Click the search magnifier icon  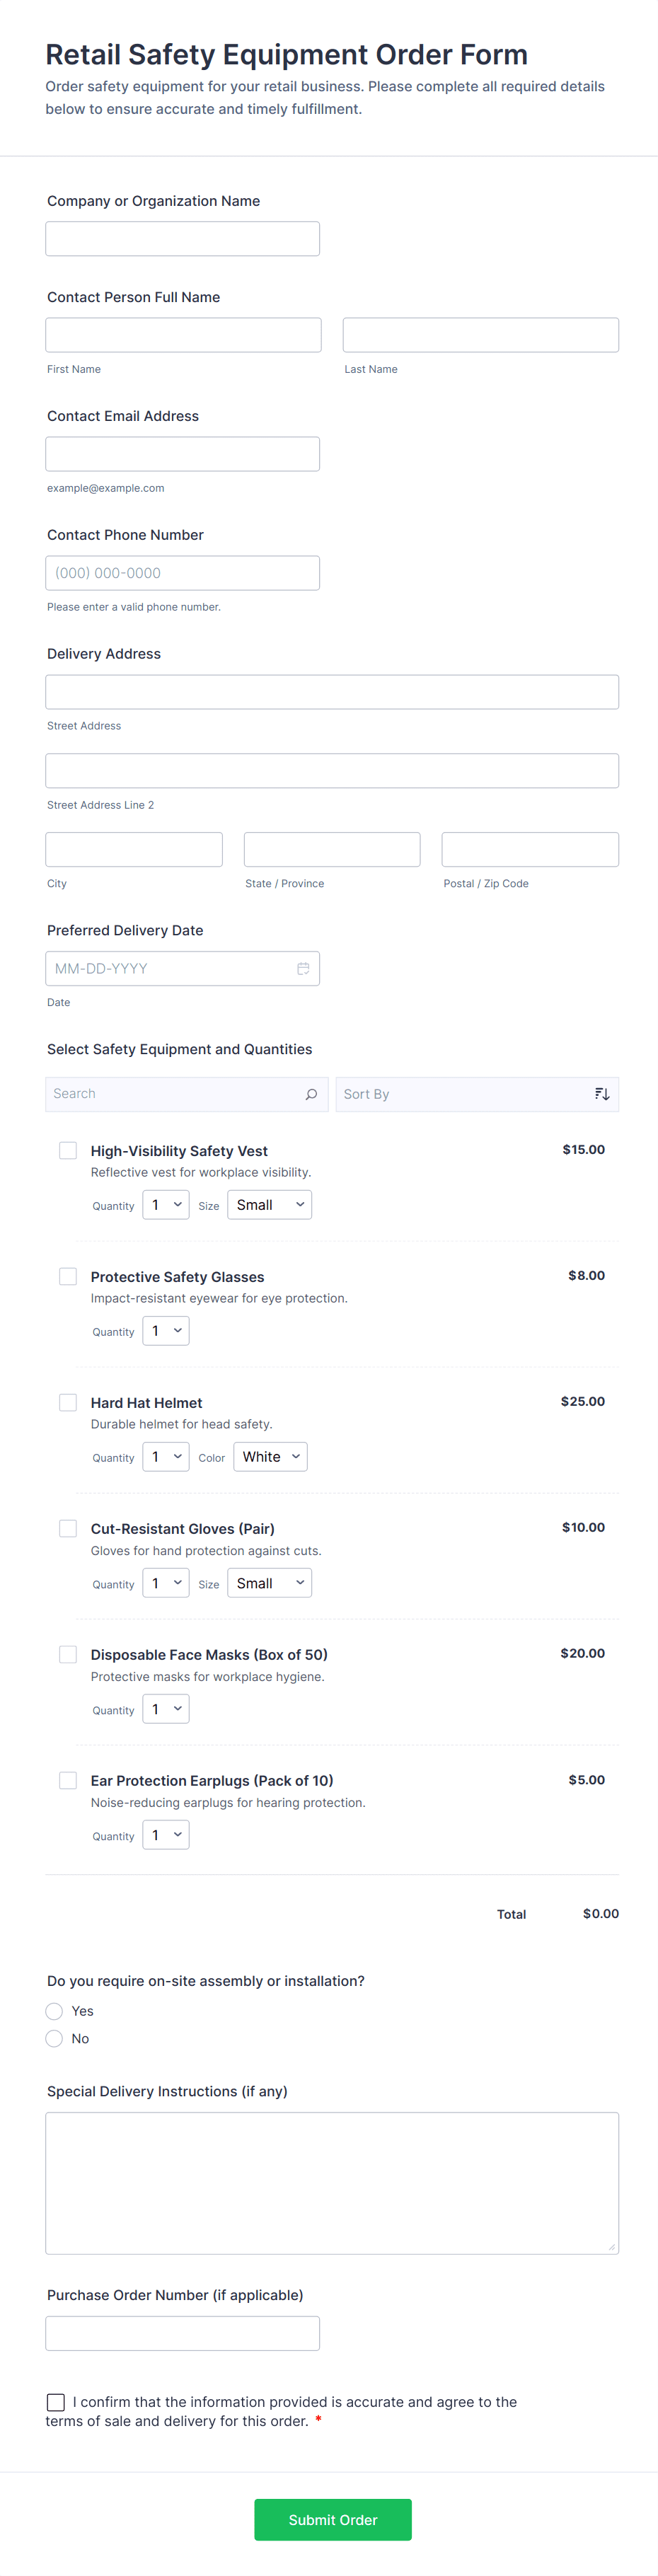coord(311,1094)
